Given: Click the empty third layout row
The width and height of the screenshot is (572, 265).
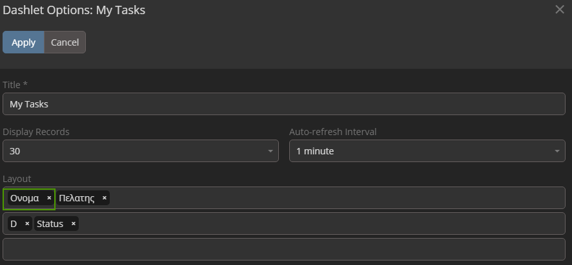Looking at the screenshot, I should click(x=284, y=249).
